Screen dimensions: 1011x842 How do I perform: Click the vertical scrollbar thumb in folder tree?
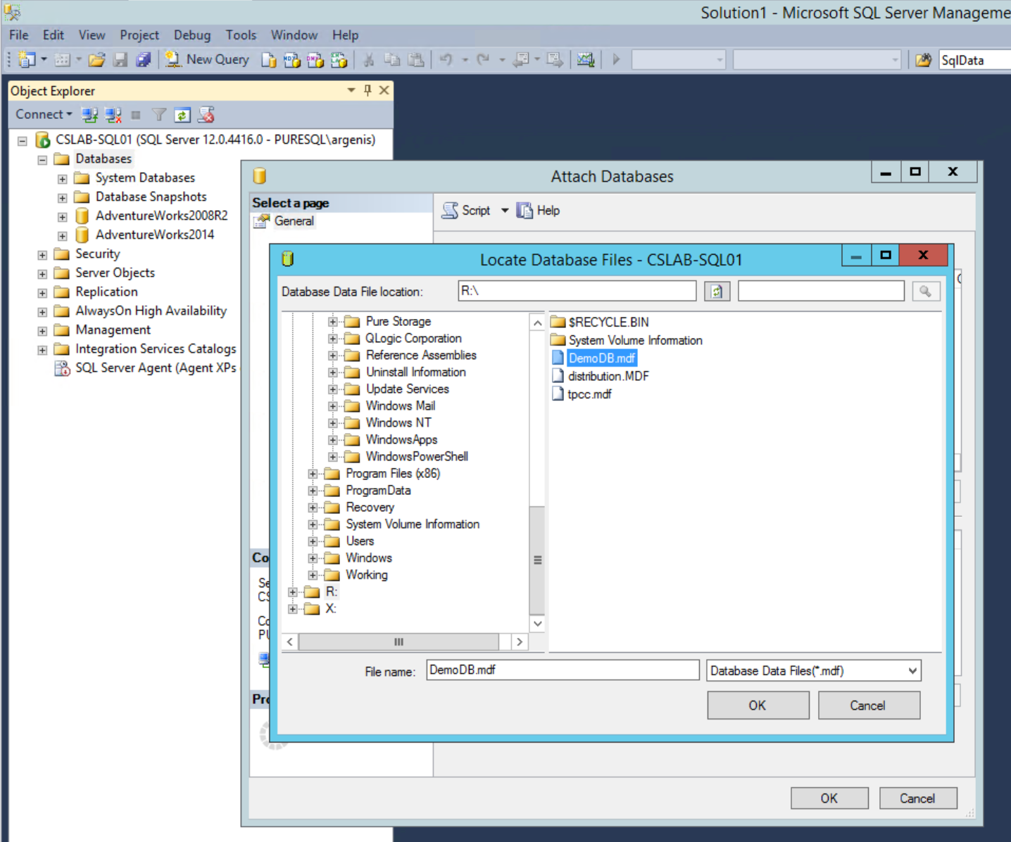(x=537, y=560)
